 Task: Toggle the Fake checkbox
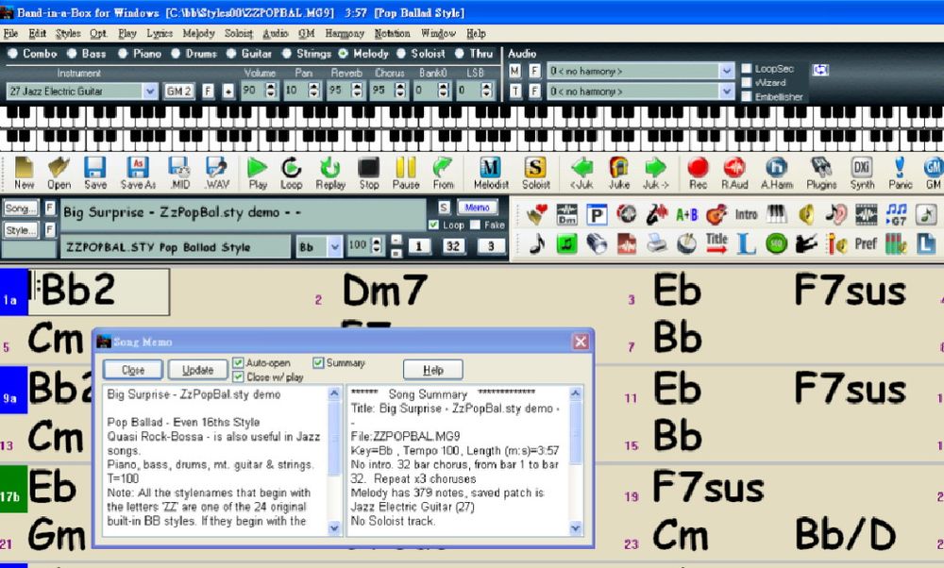475,225
